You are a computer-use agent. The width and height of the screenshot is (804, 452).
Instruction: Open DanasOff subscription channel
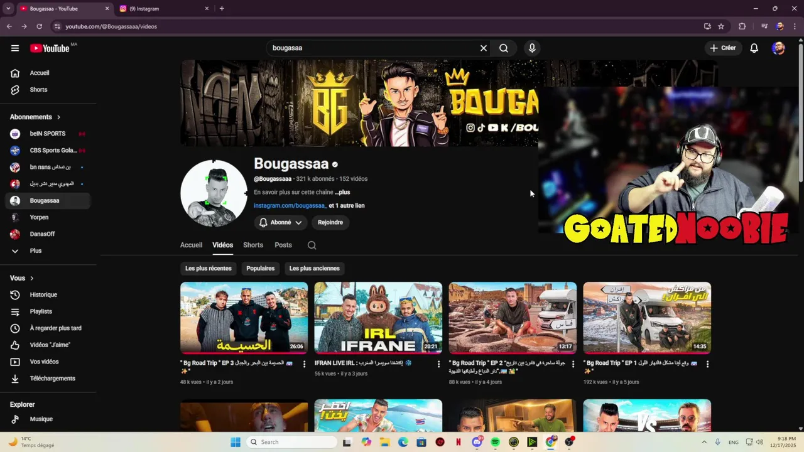48,234
